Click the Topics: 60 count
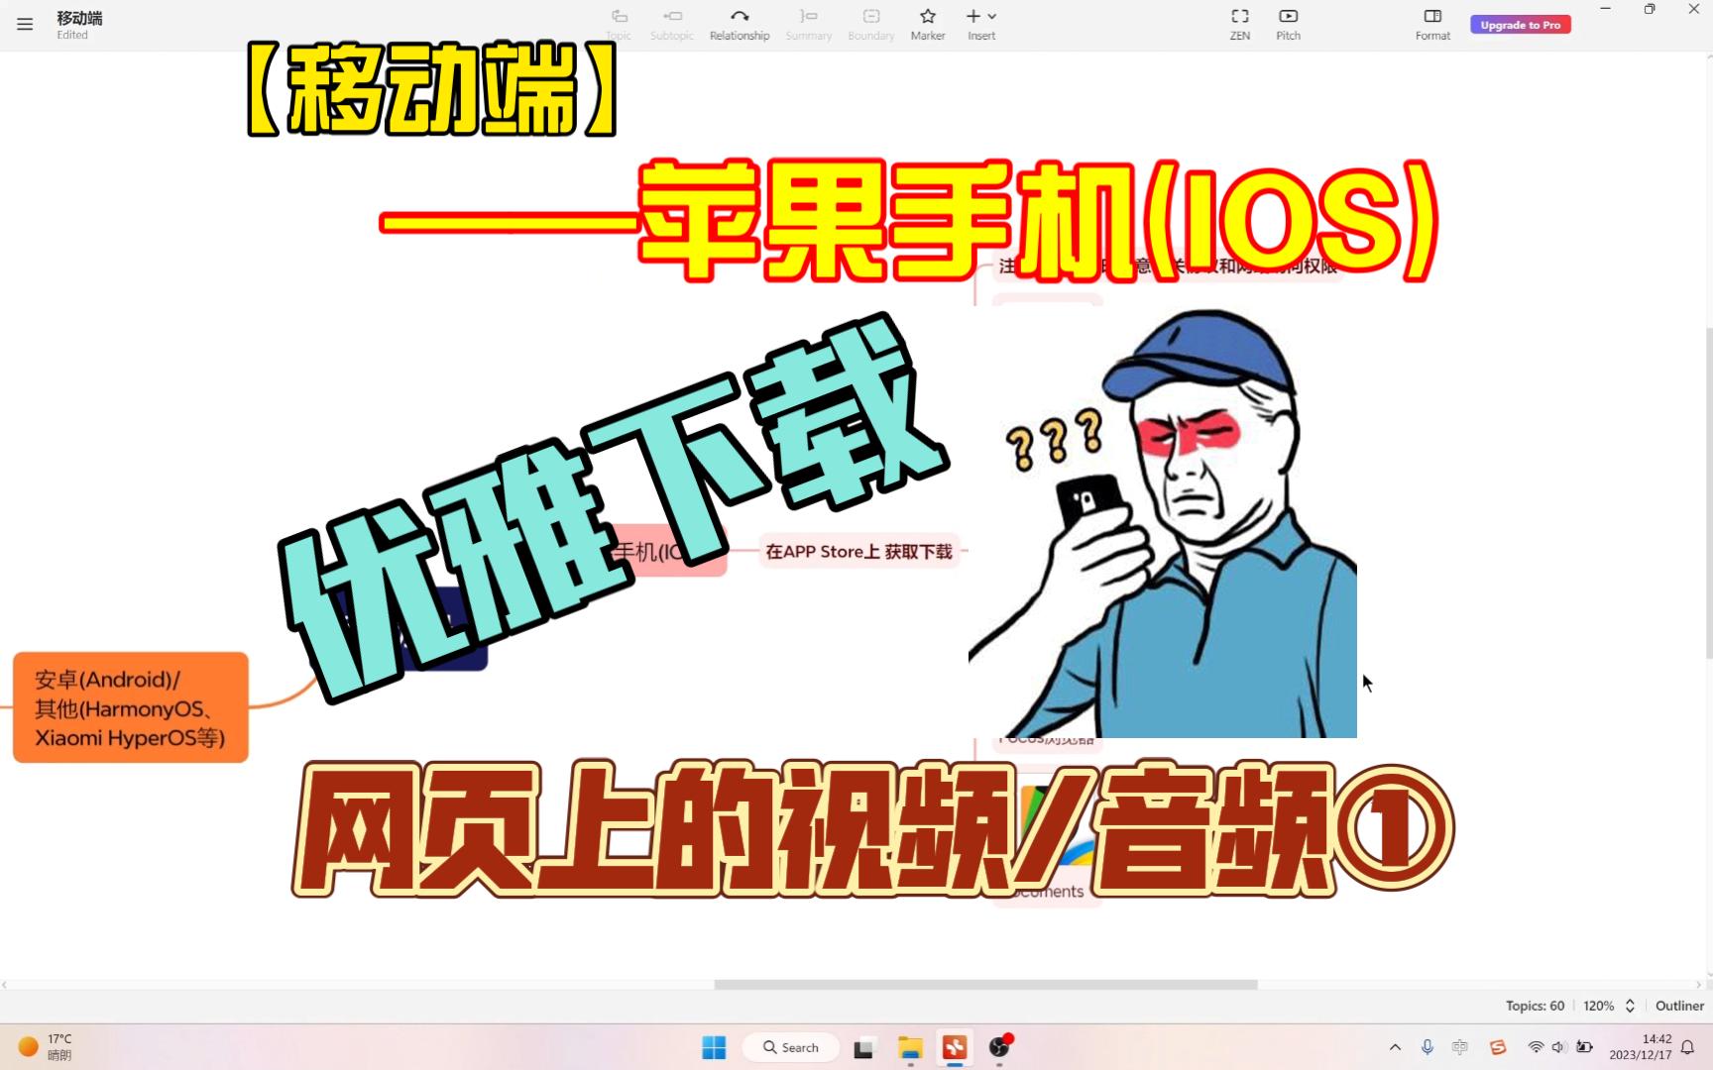 pyautogui.click(x=1535, y=1006)
